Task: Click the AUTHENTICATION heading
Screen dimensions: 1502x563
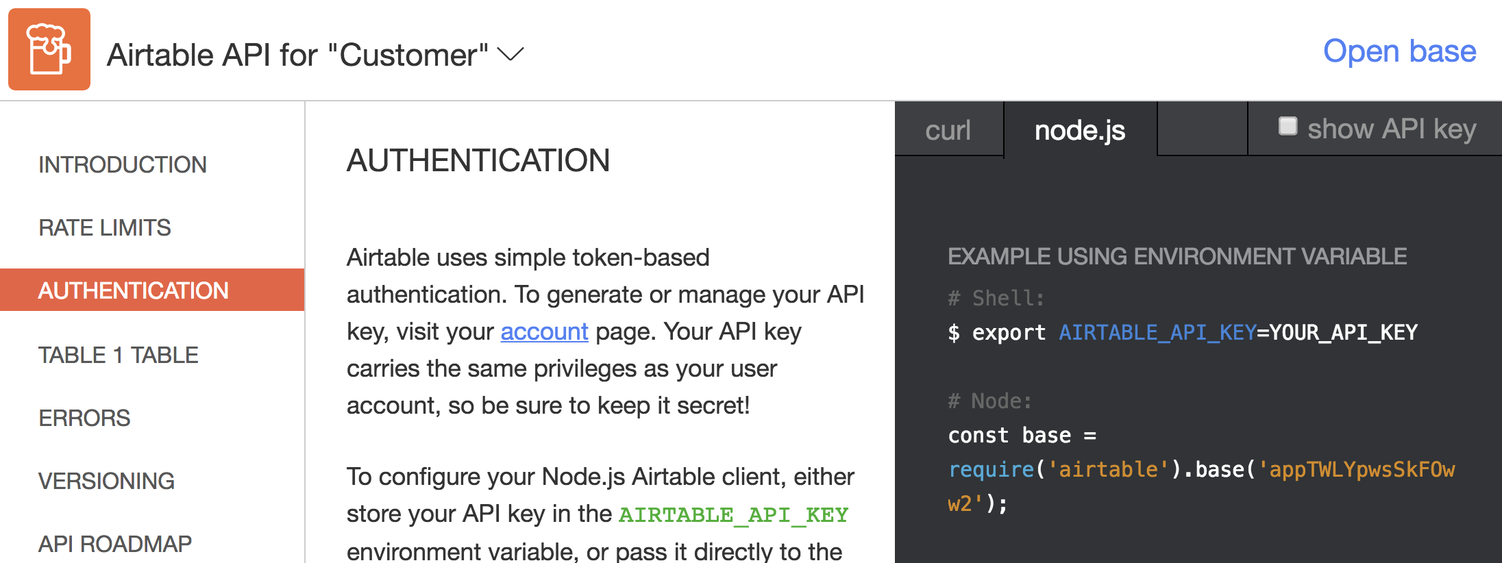Action: click(478, 160)
